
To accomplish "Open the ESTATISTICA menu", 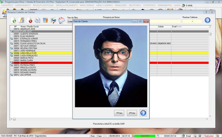I will click(149, 5).
